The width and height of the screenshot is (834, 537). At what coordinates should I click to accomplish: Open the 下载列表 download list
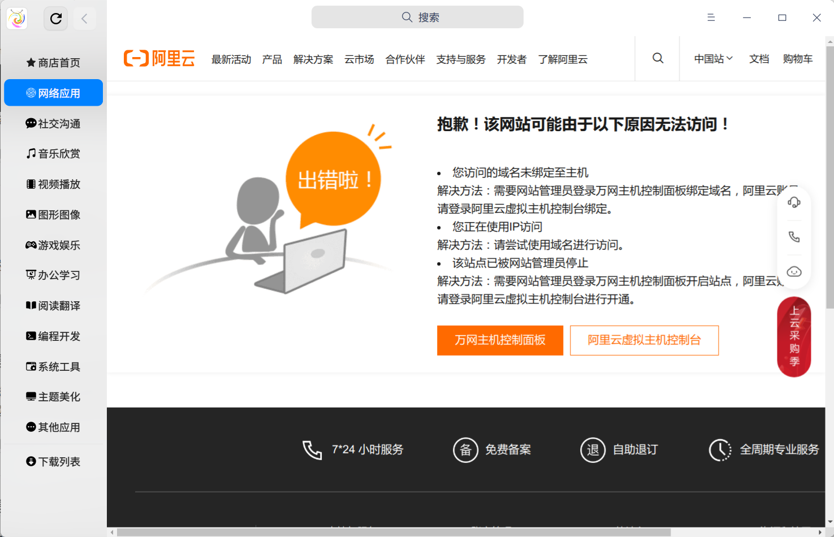point(53,461)
